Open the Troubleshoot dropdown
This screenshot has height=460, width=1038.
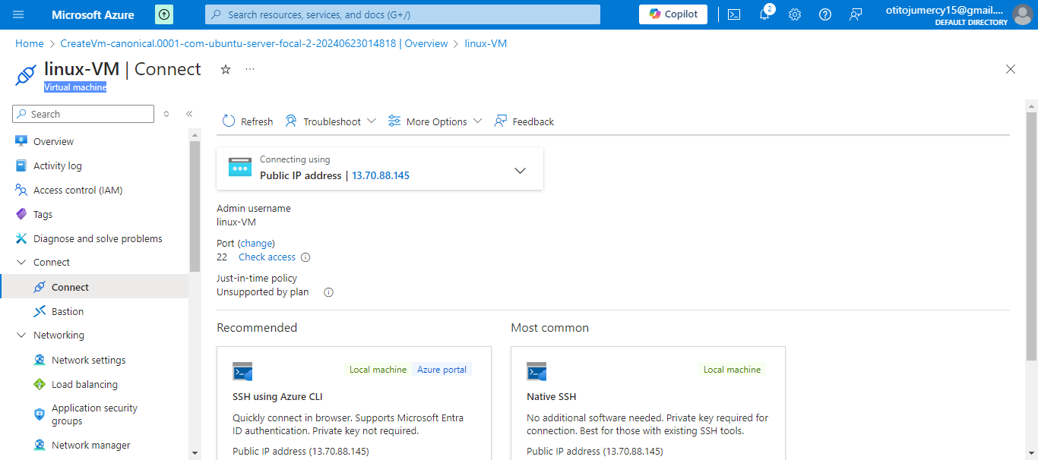coord(331,121)
